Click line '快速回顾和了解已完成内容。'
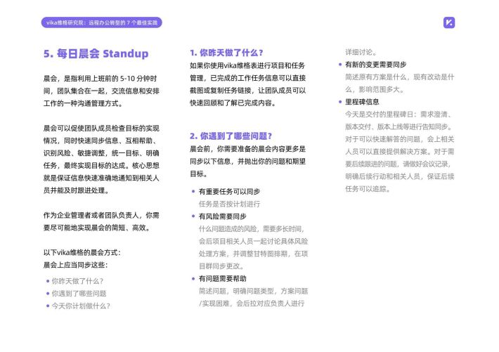499x352 pixels. 233,103
